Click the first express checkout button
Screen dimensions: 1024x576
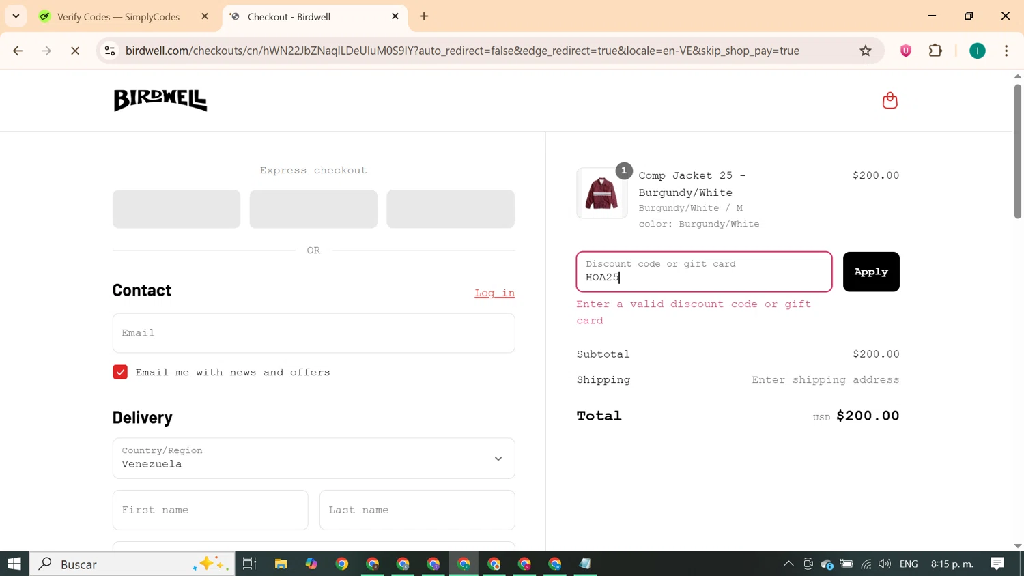click(176, 209)
